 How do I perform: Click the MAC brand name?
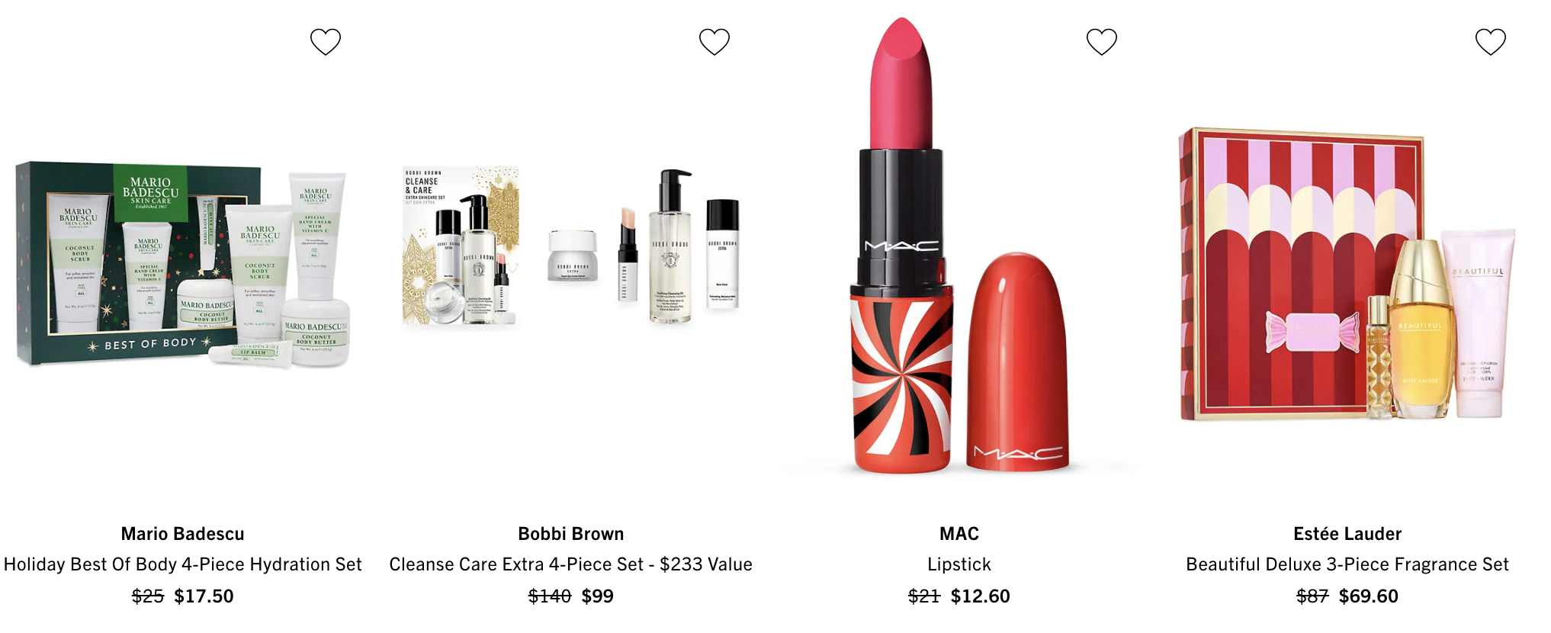959,534
